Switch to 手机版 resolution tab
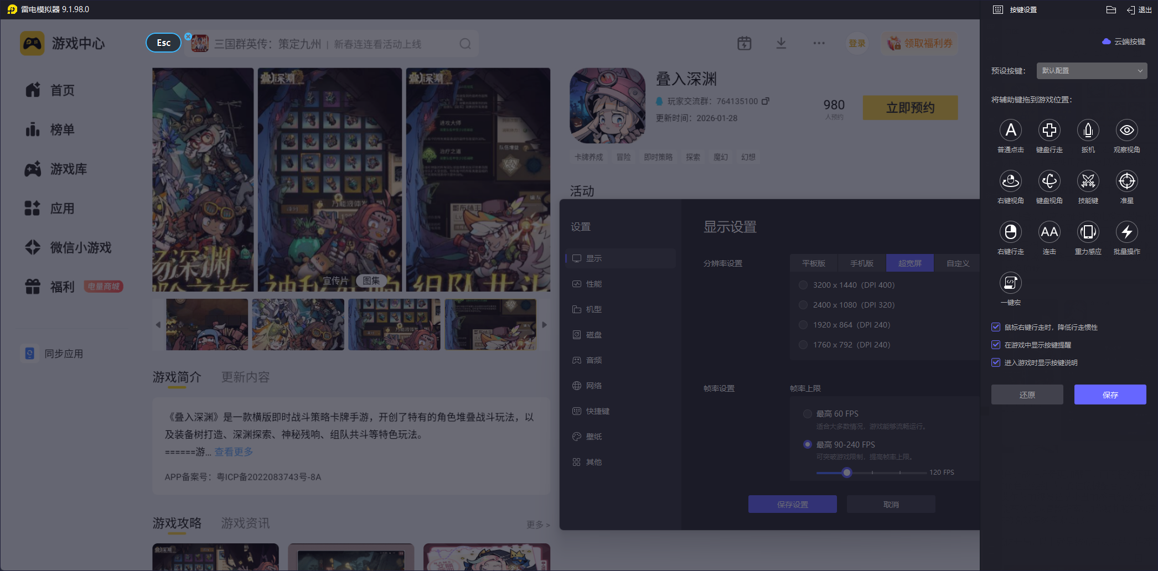Image resolution: width=1158 pixels, height=571 pixels. click(862, 263)
